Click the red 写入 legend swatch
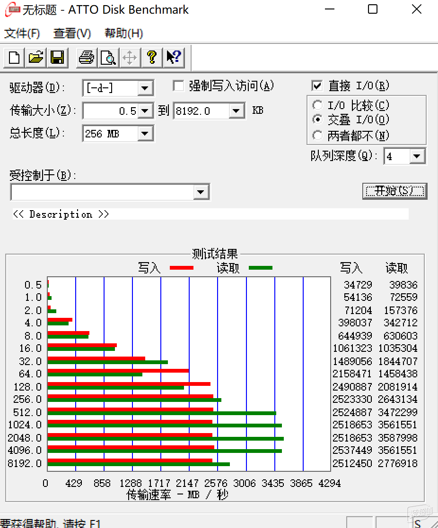The height and width of the screenshot is (528, 438). point(182,268)
